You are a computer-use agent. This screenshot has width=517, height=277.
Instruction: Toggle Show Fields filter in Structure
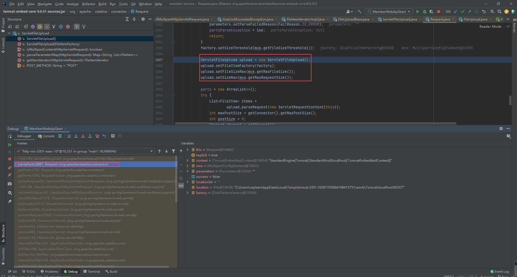click(40, 27)
